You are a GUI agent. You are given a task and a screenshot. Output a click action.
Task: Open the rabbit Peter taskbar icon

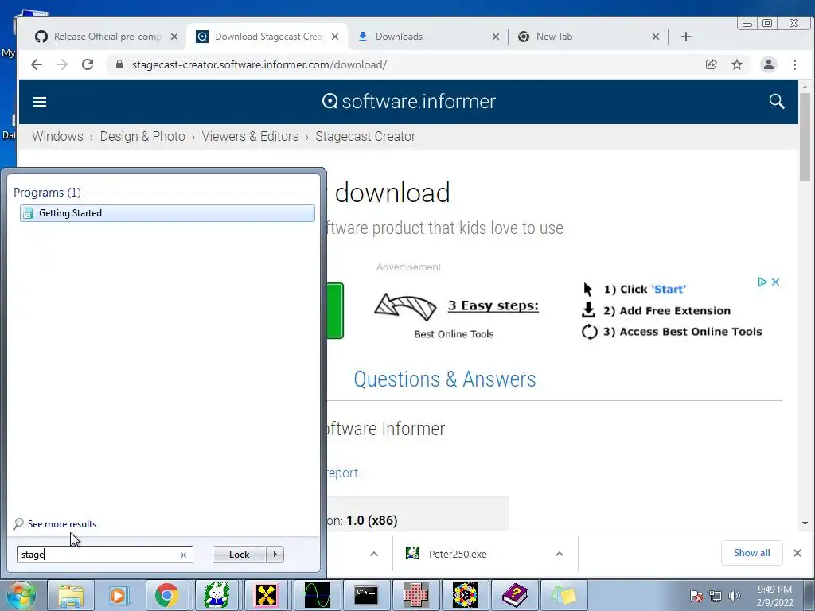[x=216, y=595]
